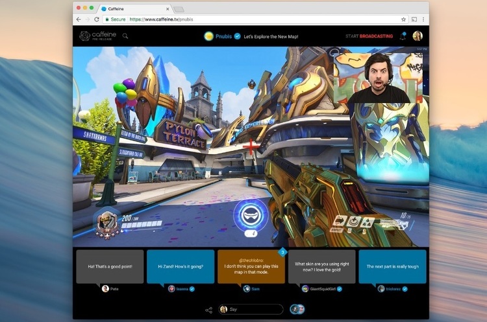
Task: Click START BROADCASTING link
Action: point(369,36)
